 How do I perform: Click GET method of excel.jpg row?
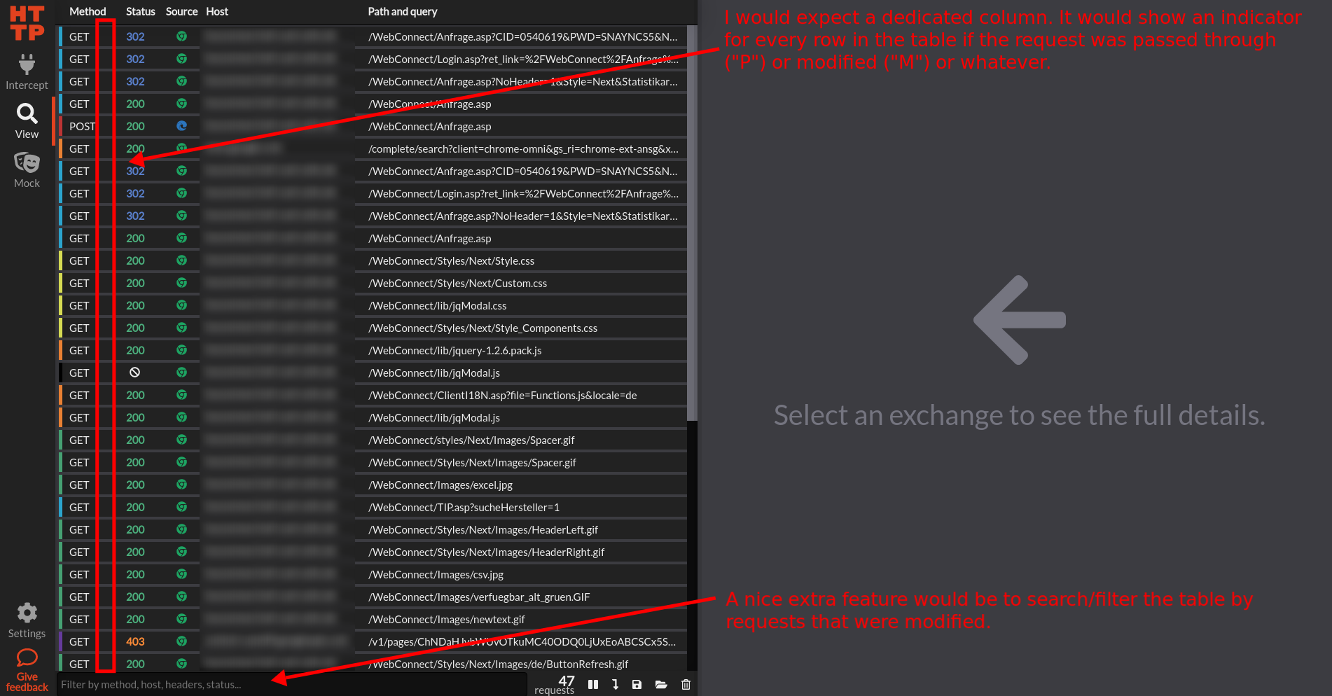[79, 485]
